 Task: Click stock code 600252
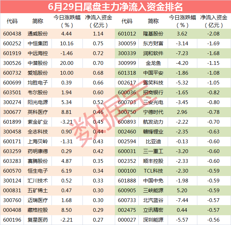pyautogui.click(x=12, y=44)
